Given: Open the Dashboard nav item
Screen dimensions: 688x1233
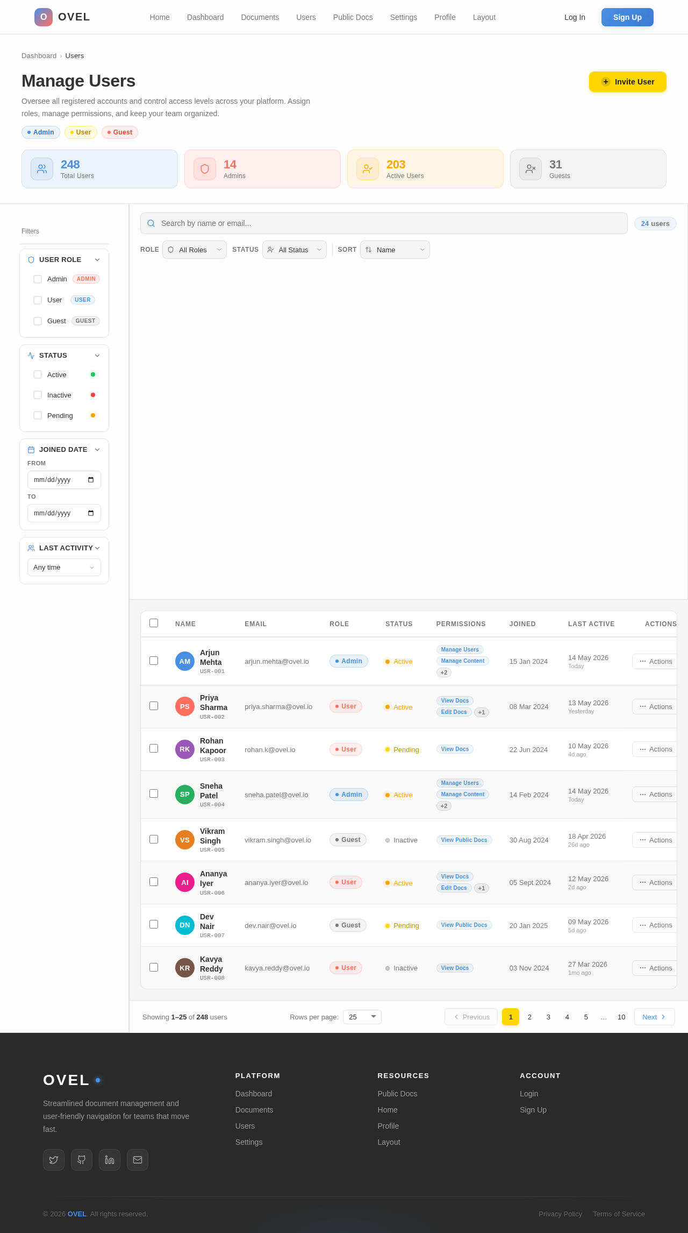Looking at the screenshot, I should 205,17.
